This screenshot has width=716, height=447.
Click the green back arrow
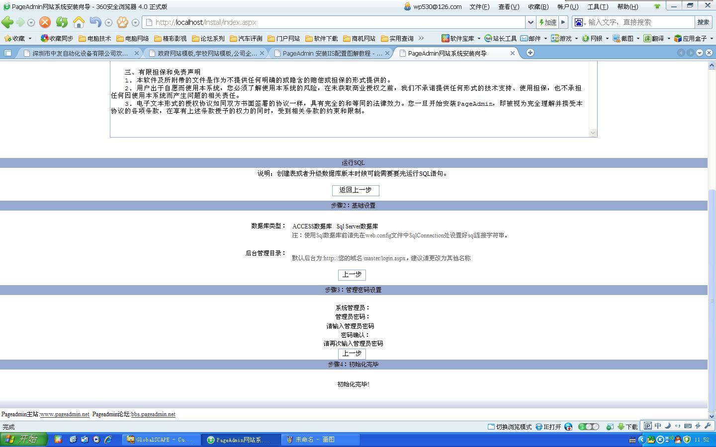7,22
